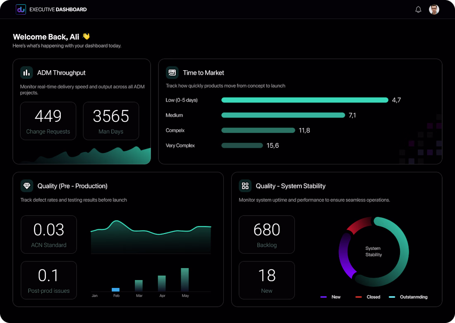
Task: Click the du logo icon
Action: pyautogui.click(x=21, y=9)
